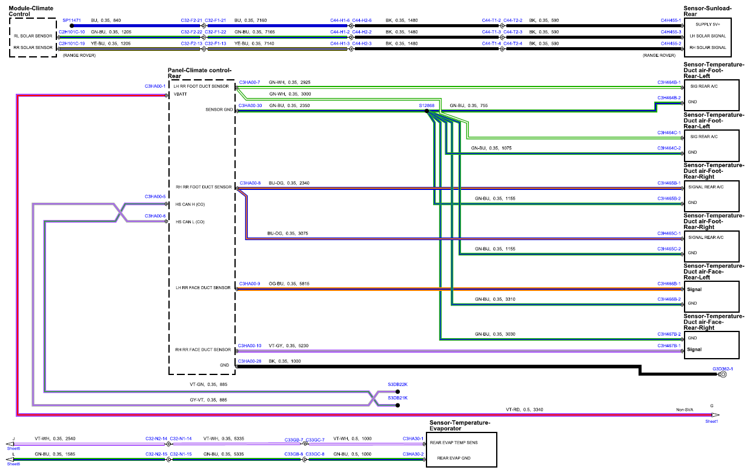Select the Panel-Climate control-Rear title
The width and height of the screenshot is (750, 473).
(200, 73)
